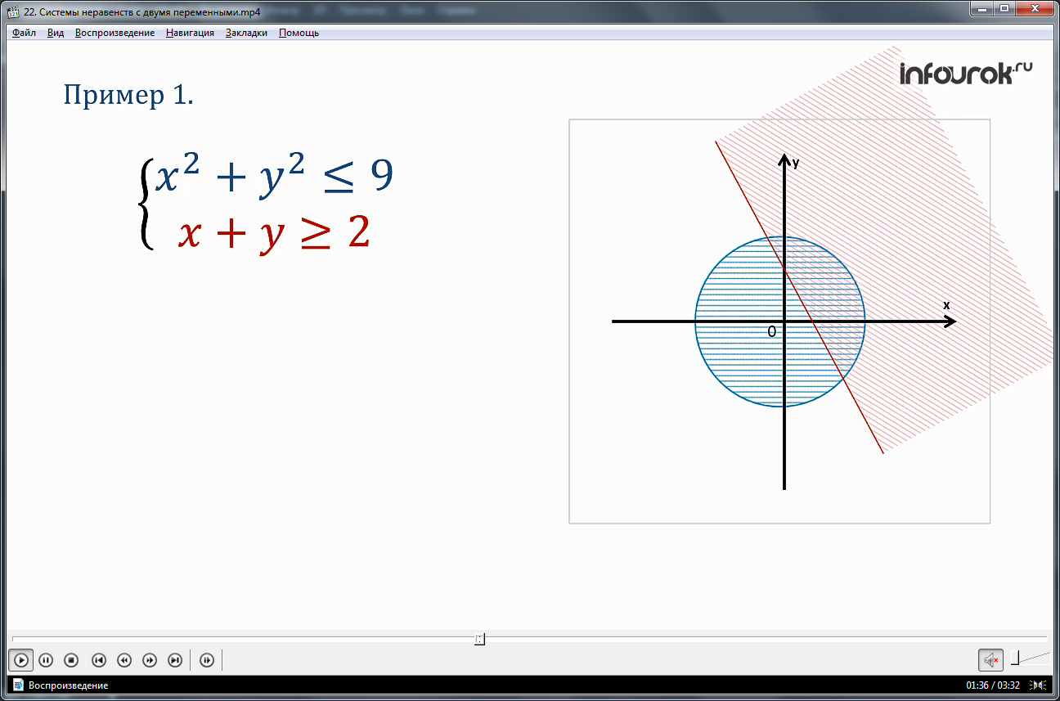Image resolution: width=1060 pixels, height=701 pixels.
Task: Fast-forward with the increase speed button
Action: click(x=150, y=660)
